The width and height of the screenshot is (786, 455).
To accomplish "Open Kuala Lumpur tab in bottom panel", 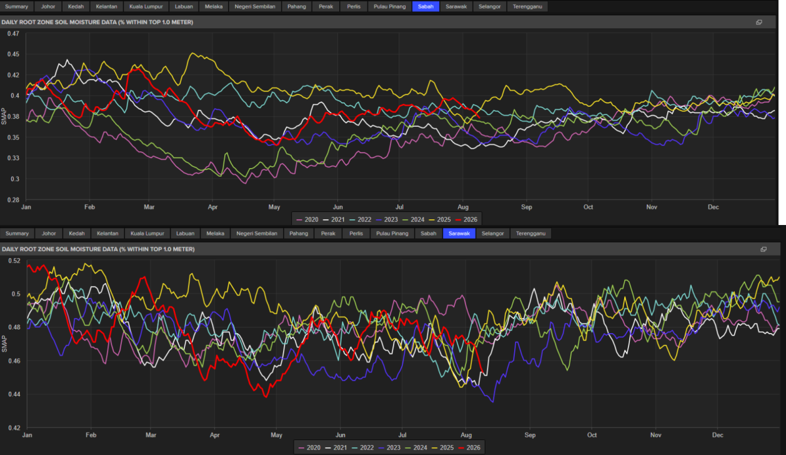I will click(x=148, y=234).
